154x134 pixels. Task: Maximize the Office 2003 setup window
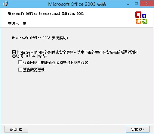[136, 4]
